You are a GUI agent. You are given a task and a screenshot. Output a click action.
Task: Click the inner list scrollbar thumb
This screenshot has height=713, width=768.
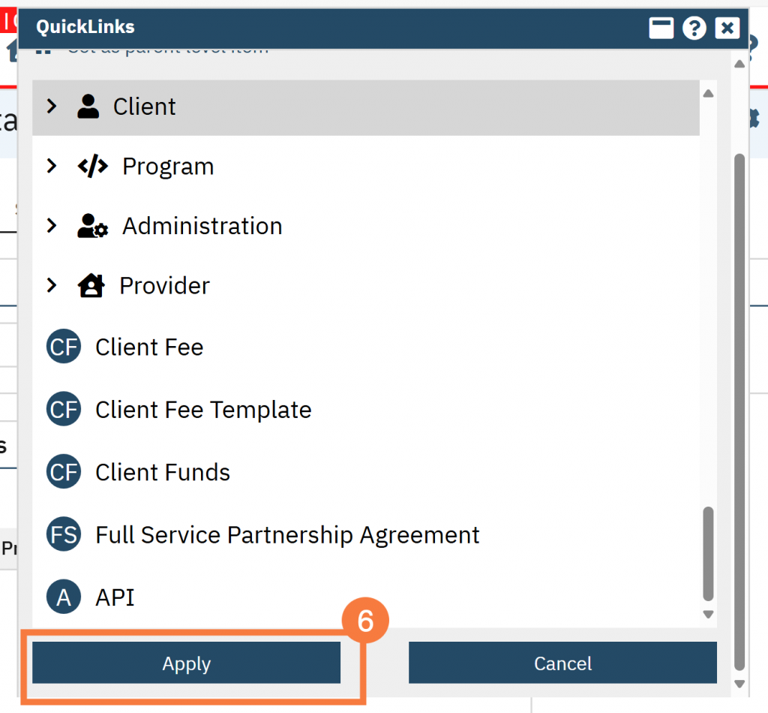[x=708, y=554]
